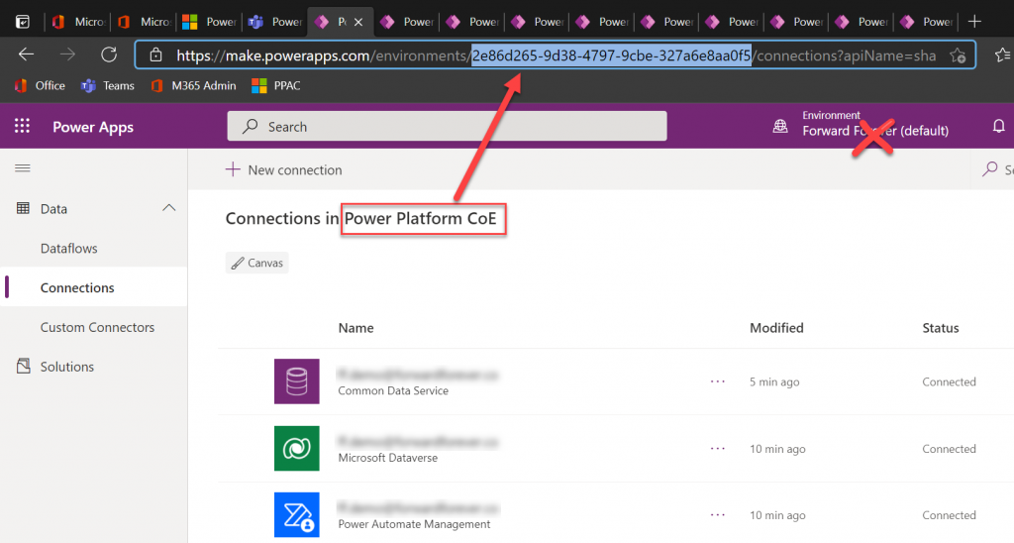The width and height of the screenshot is (1014, 543).
Task: Click the 'Common Data Service' row label
Action: pos(393,391)
